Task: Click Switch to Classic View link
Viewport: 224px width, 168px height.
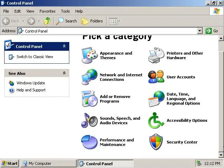Action: pyautogui.click(x=35, y=57)
